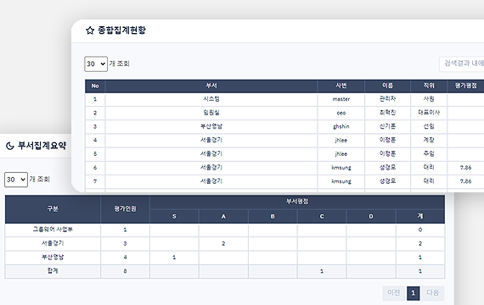Go to 다음 page button

433,292
